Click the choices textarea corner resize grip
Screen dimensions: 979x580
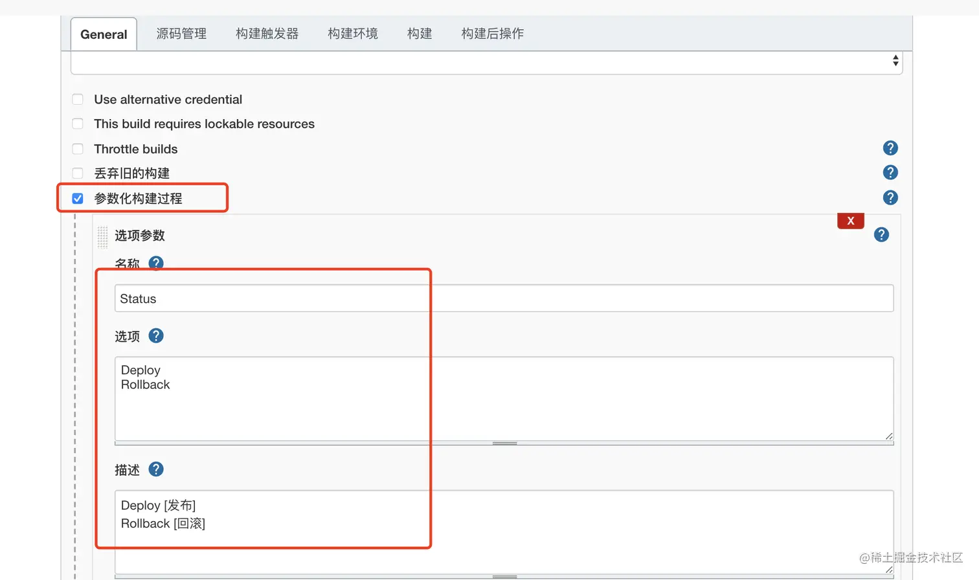tap(889, 436)
